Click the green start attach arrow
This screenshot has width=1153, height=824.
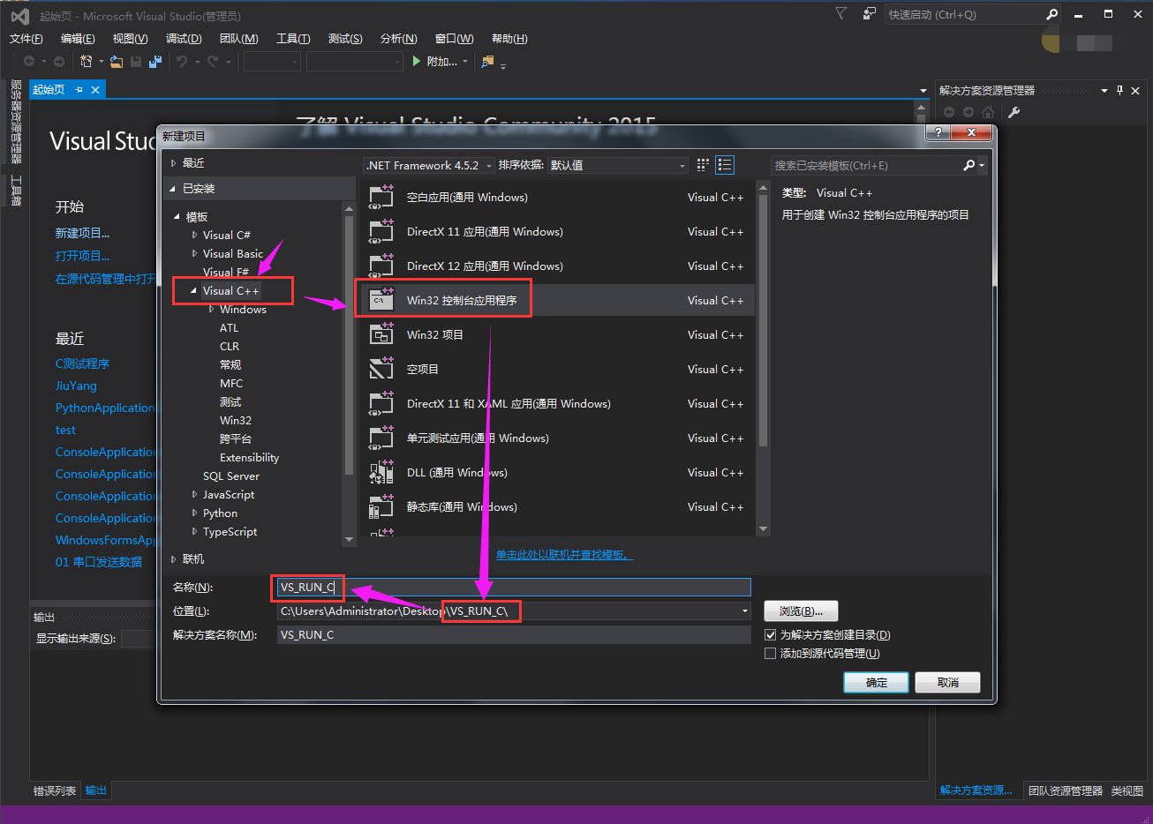pos(418,61)
